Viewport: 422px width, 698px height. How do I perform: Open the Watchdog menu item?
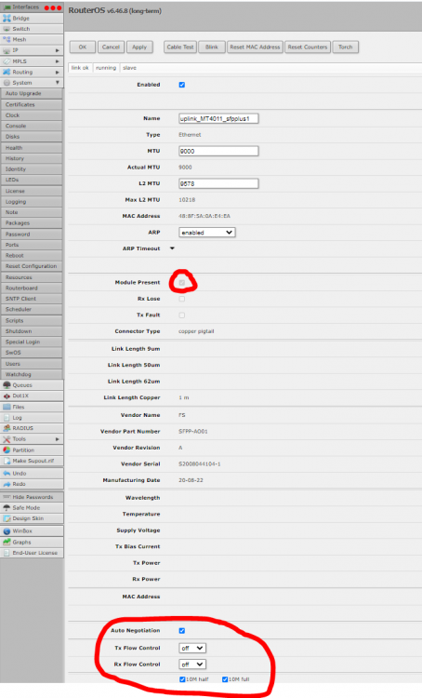[32, 374]
